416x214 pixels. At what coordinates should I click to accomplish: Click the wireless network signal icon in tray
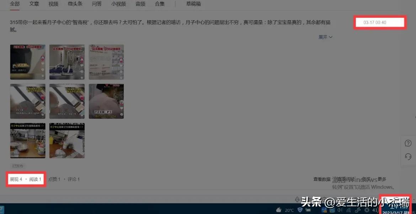[349, 210]
